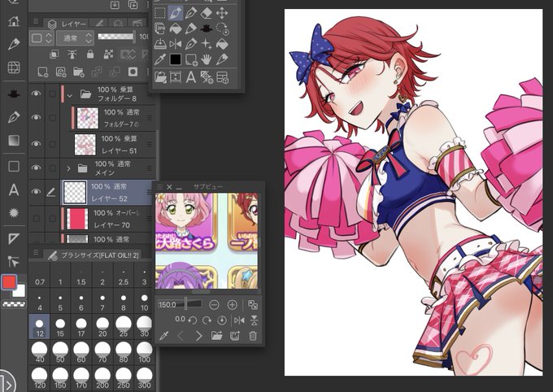
Task: Tick the selection checkbox for レイヤー 51
Action: [x=52, y=144]
